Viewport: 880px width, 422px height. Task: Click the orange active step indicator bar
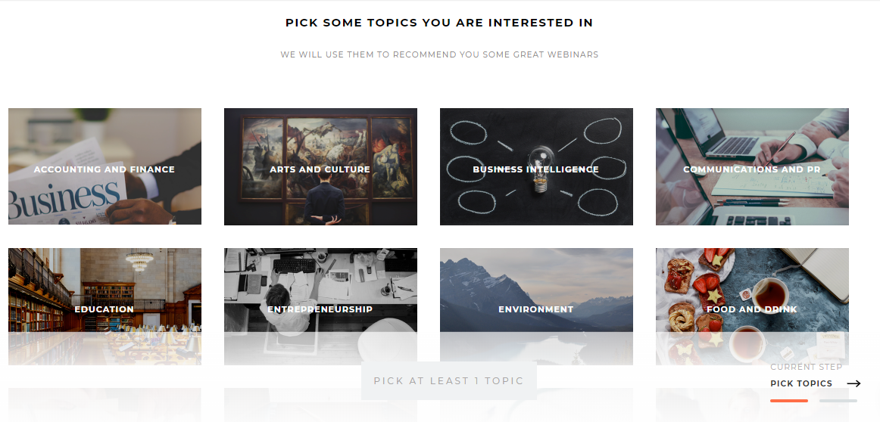pos(788,400)
